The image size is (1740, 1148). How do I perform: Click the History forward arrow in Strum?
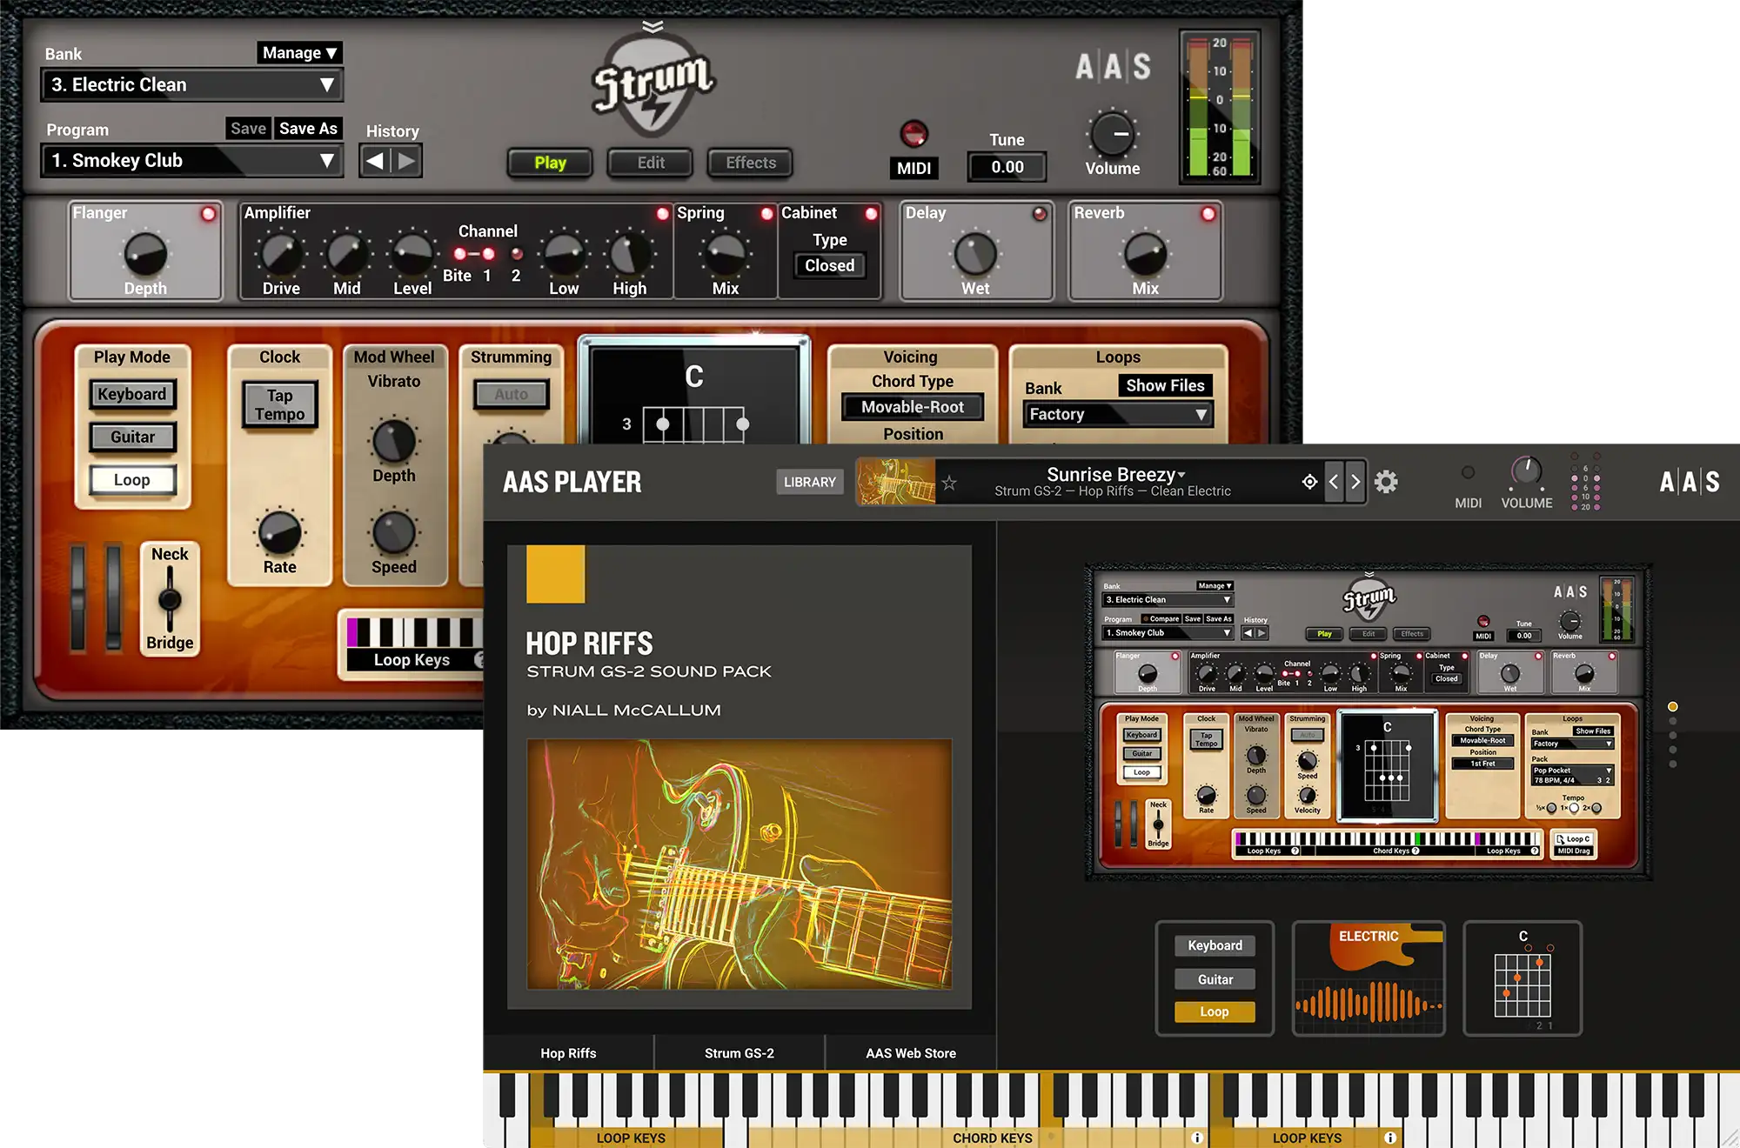[406, 161]
